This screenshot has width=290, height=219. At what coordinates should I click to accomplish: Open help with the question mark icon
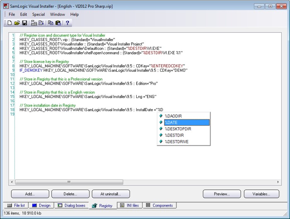coord(67,23)
